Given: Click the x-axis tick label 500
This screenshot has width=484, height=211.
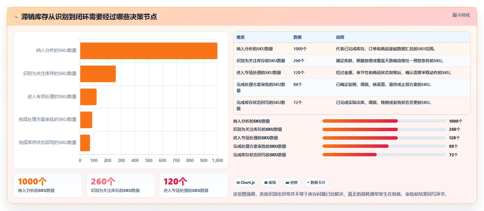Looking at the screenshot, I should [x=149, y=160].
